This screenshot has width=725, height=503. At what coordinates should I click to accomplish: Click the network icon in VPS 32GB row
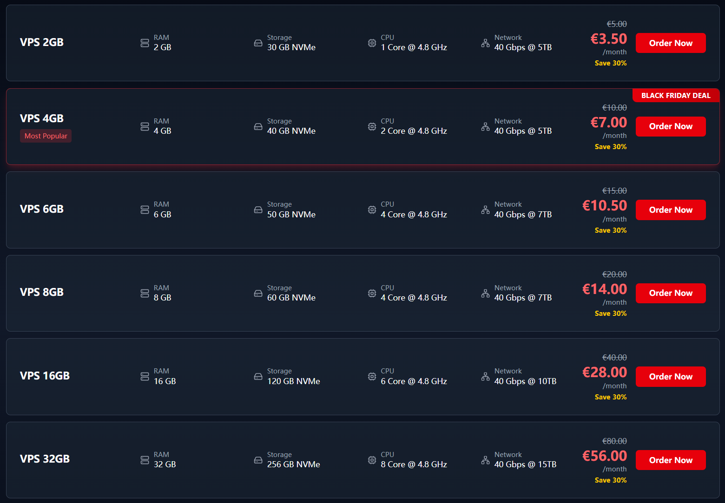point(485,460)
